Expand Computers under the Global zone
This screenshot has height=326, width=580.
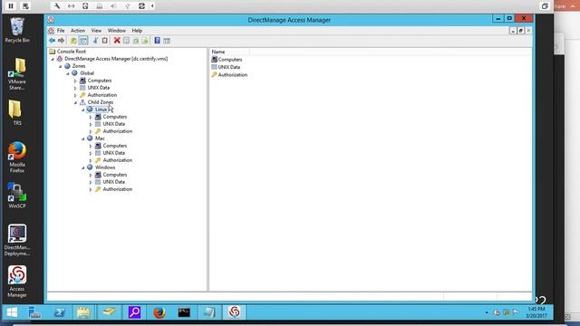(x=75, y=81)
